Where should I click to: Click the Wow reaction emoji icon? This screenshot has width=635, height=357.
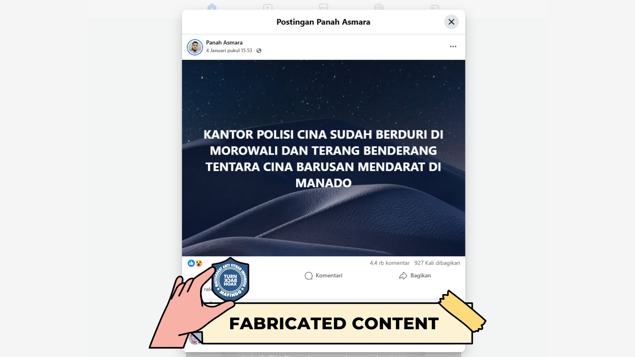[x=199, y=263]
